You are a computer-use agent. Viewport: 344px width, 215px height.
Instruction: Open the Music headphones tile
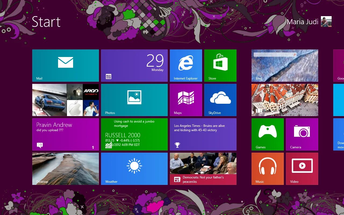point(268,169)
